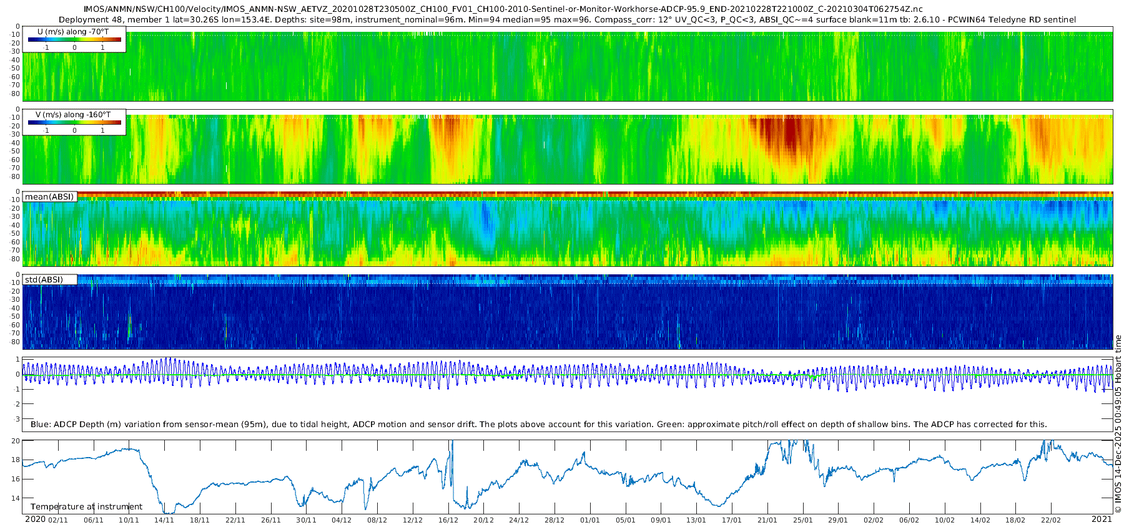Click the NetCDF file path title
Image resolution: width=1124 pixels, height=530 pixels.
click(x=503, y=9)
